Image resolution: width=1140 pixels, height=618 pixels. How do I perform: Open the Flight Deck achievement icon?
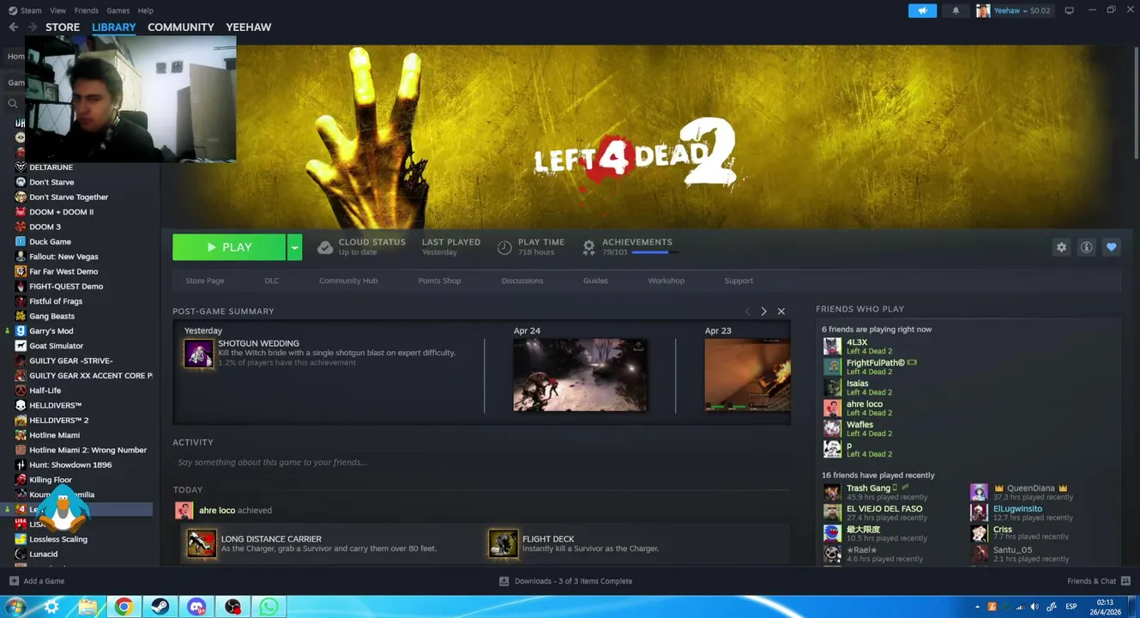[x=504, y=543]
